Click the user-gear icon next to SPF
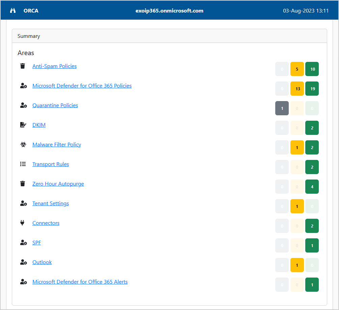The width and height of the screenshot is (339, 310). [x=23, y=243]
